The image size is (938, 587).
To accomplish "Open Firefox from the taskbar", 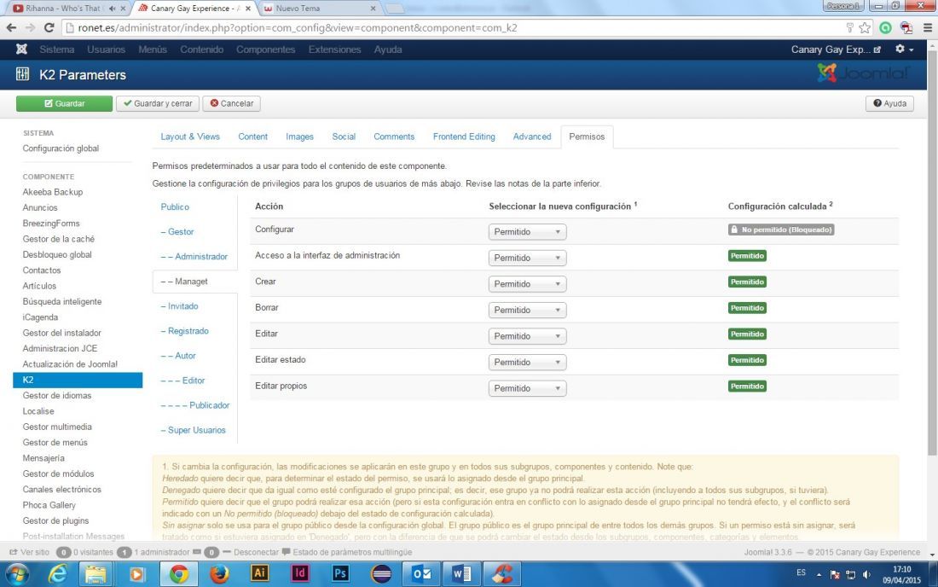I will point(219,574).
